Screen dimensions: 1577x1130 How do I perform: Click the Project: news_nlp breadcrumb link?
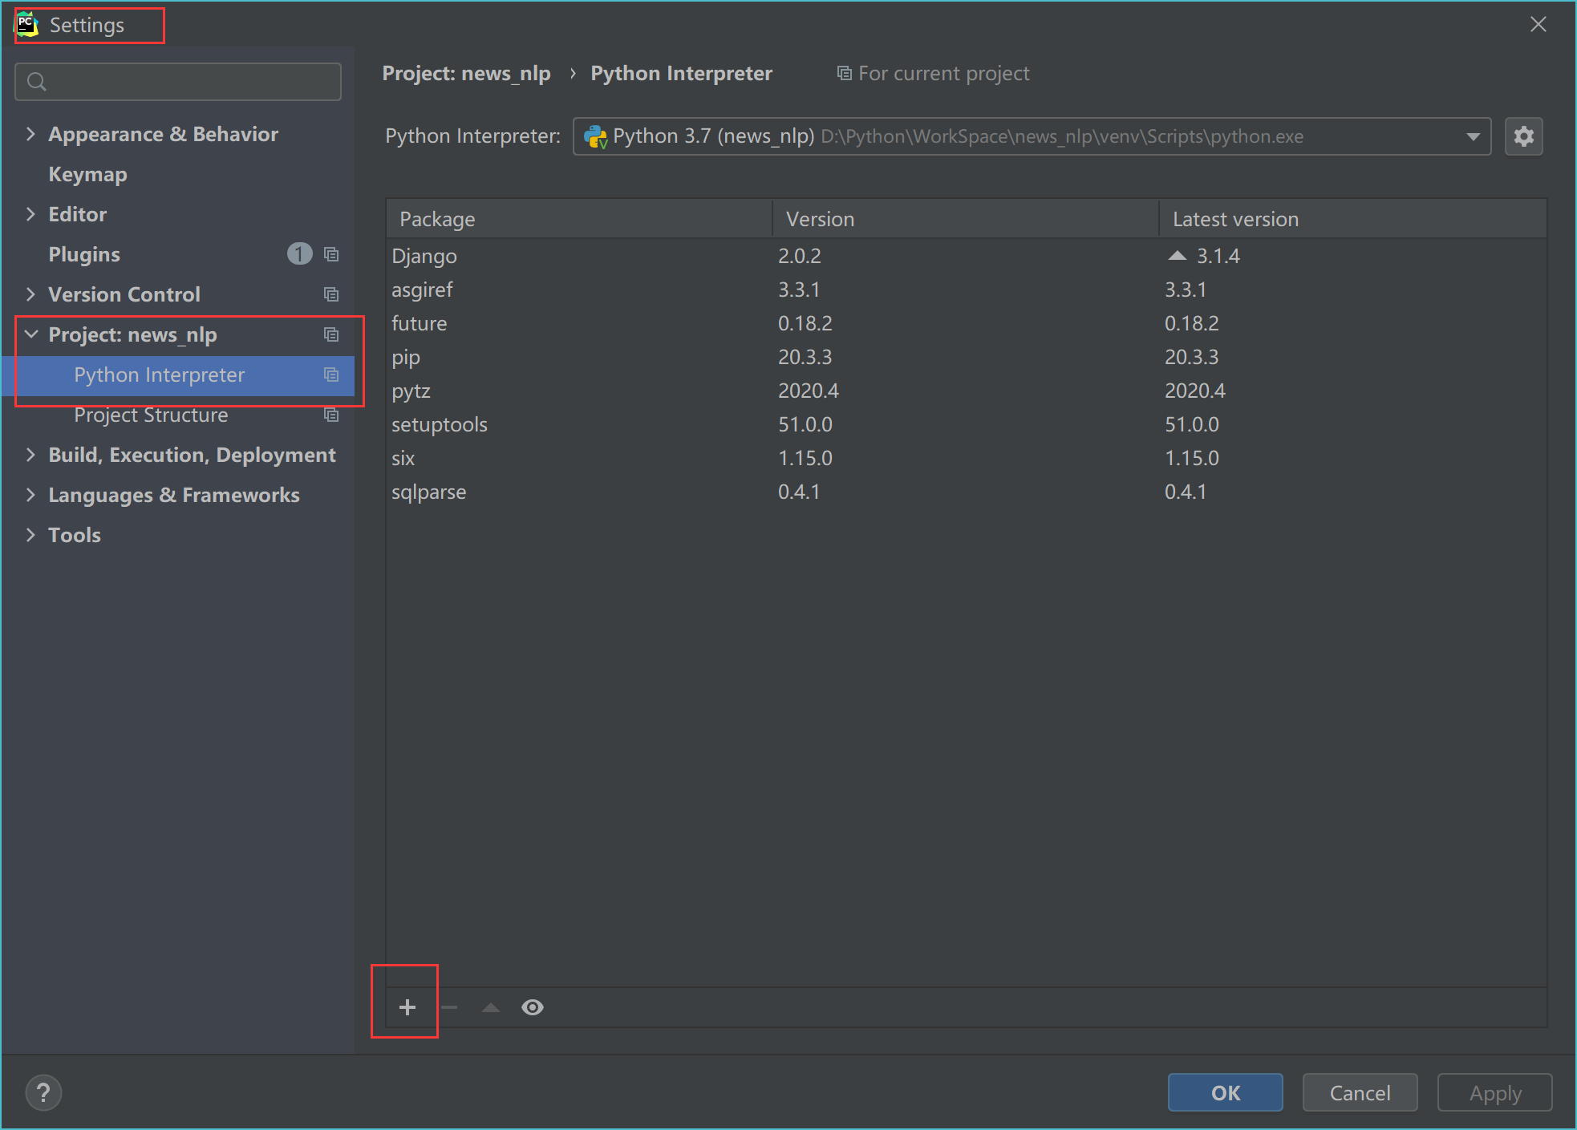tap(466, 74)
